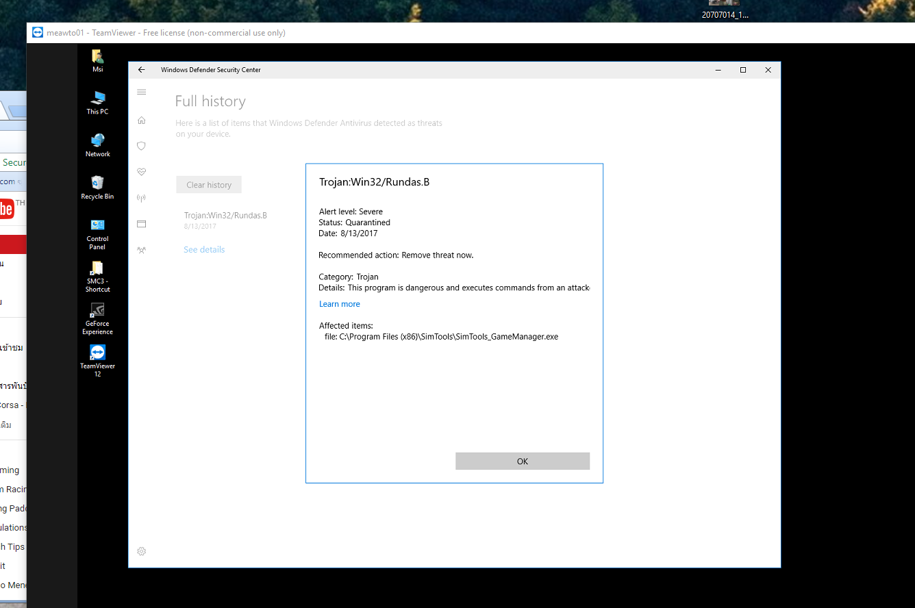Open Device performance & health heart icon

(142, 172)
